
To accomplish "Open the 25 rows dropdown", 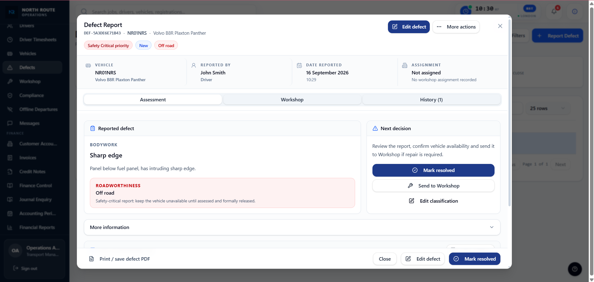I will (x=548, y=108).
